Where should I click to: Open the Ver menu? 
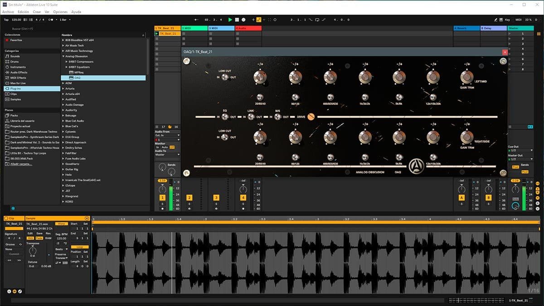tap(47, 12)
